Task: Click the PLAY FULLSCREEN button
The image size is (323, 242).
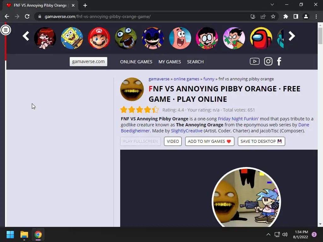Action: pos(140,141)
